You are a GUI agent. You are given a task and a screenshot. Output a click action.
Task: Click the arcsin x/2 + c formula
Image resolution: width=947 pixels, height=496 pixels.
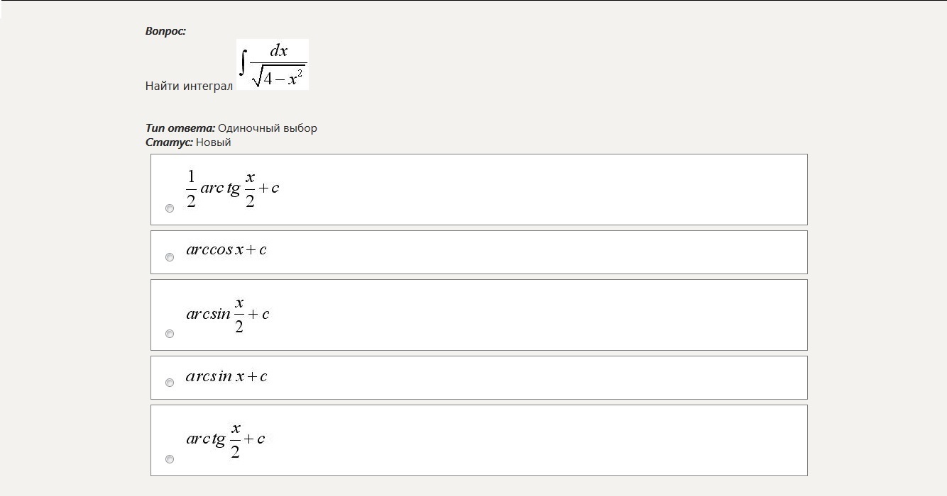pos(228,315)
